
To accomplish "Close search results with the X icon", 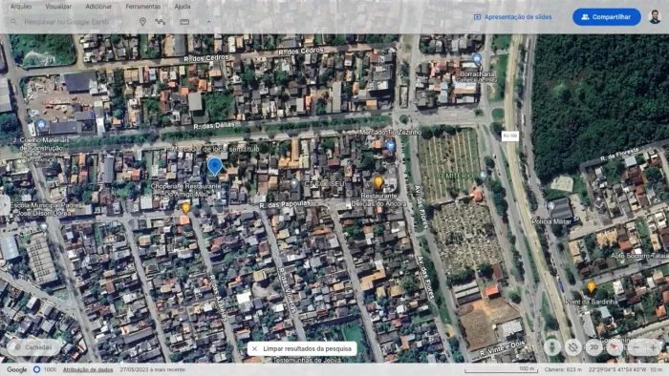I will click(255, 348).
